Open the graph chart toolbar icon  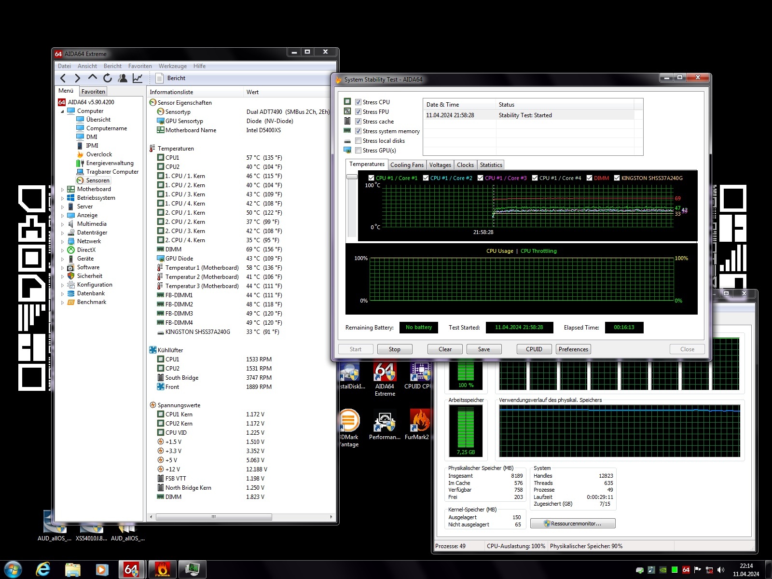(138, 78)
